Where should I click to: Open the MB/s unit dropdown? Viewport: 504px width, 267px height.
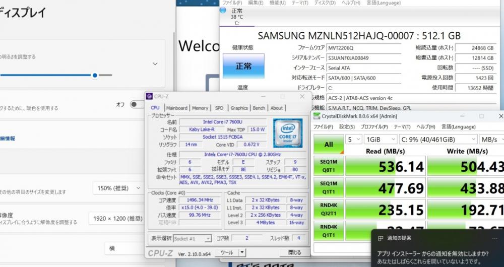click(491, 140)
